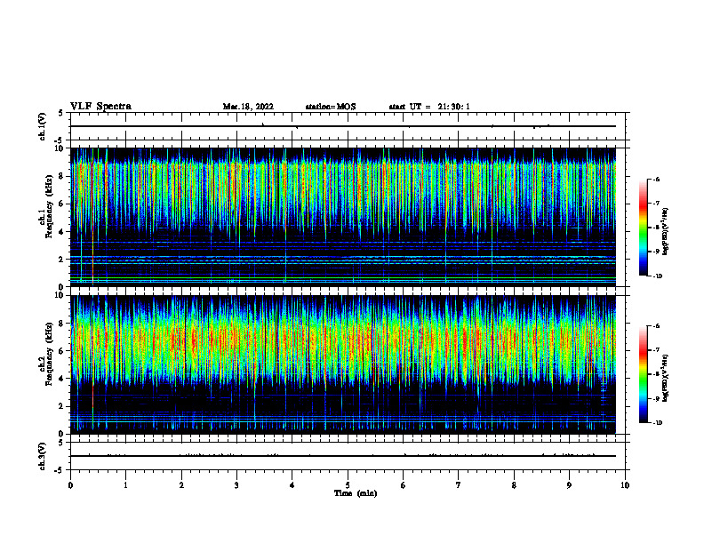Click time axis tick label "8"
The image size is (704, 544).
click(x=514, y=485)
